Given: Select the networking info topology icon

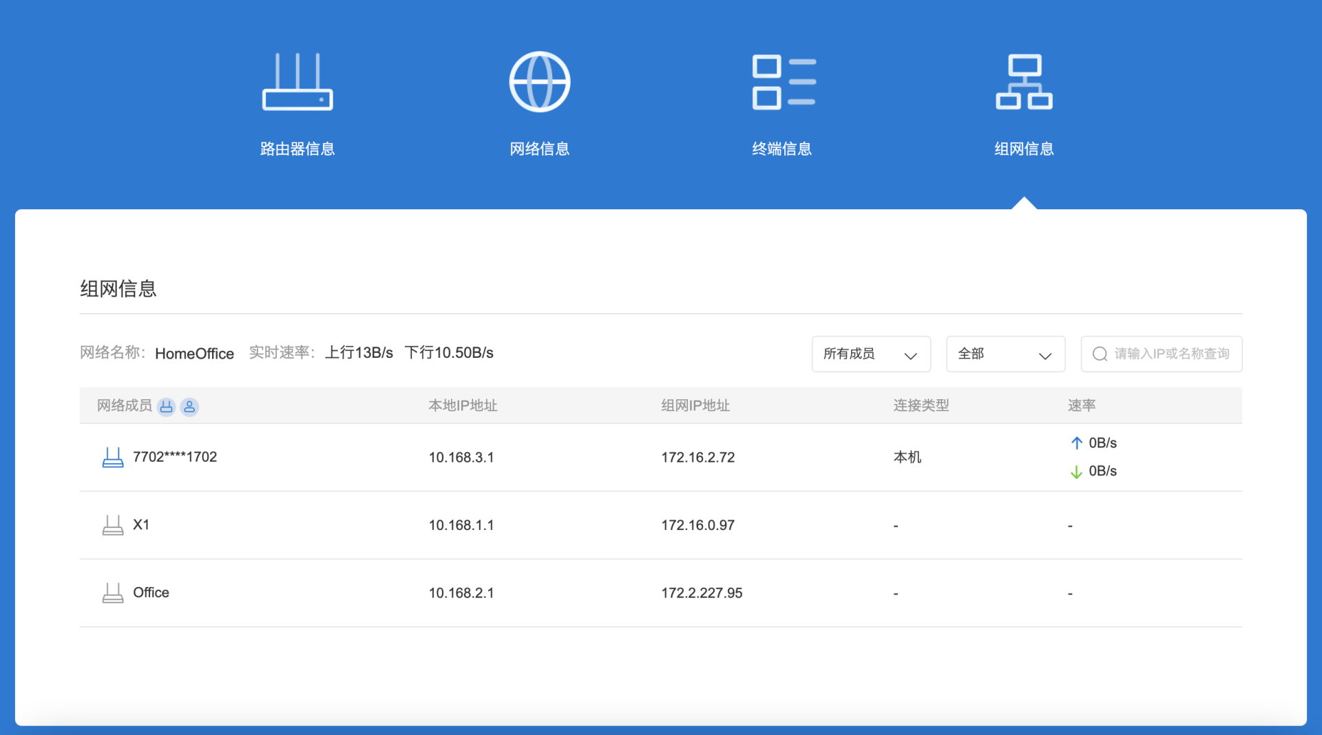Looking at the screenshot, I should [1024, 82].
